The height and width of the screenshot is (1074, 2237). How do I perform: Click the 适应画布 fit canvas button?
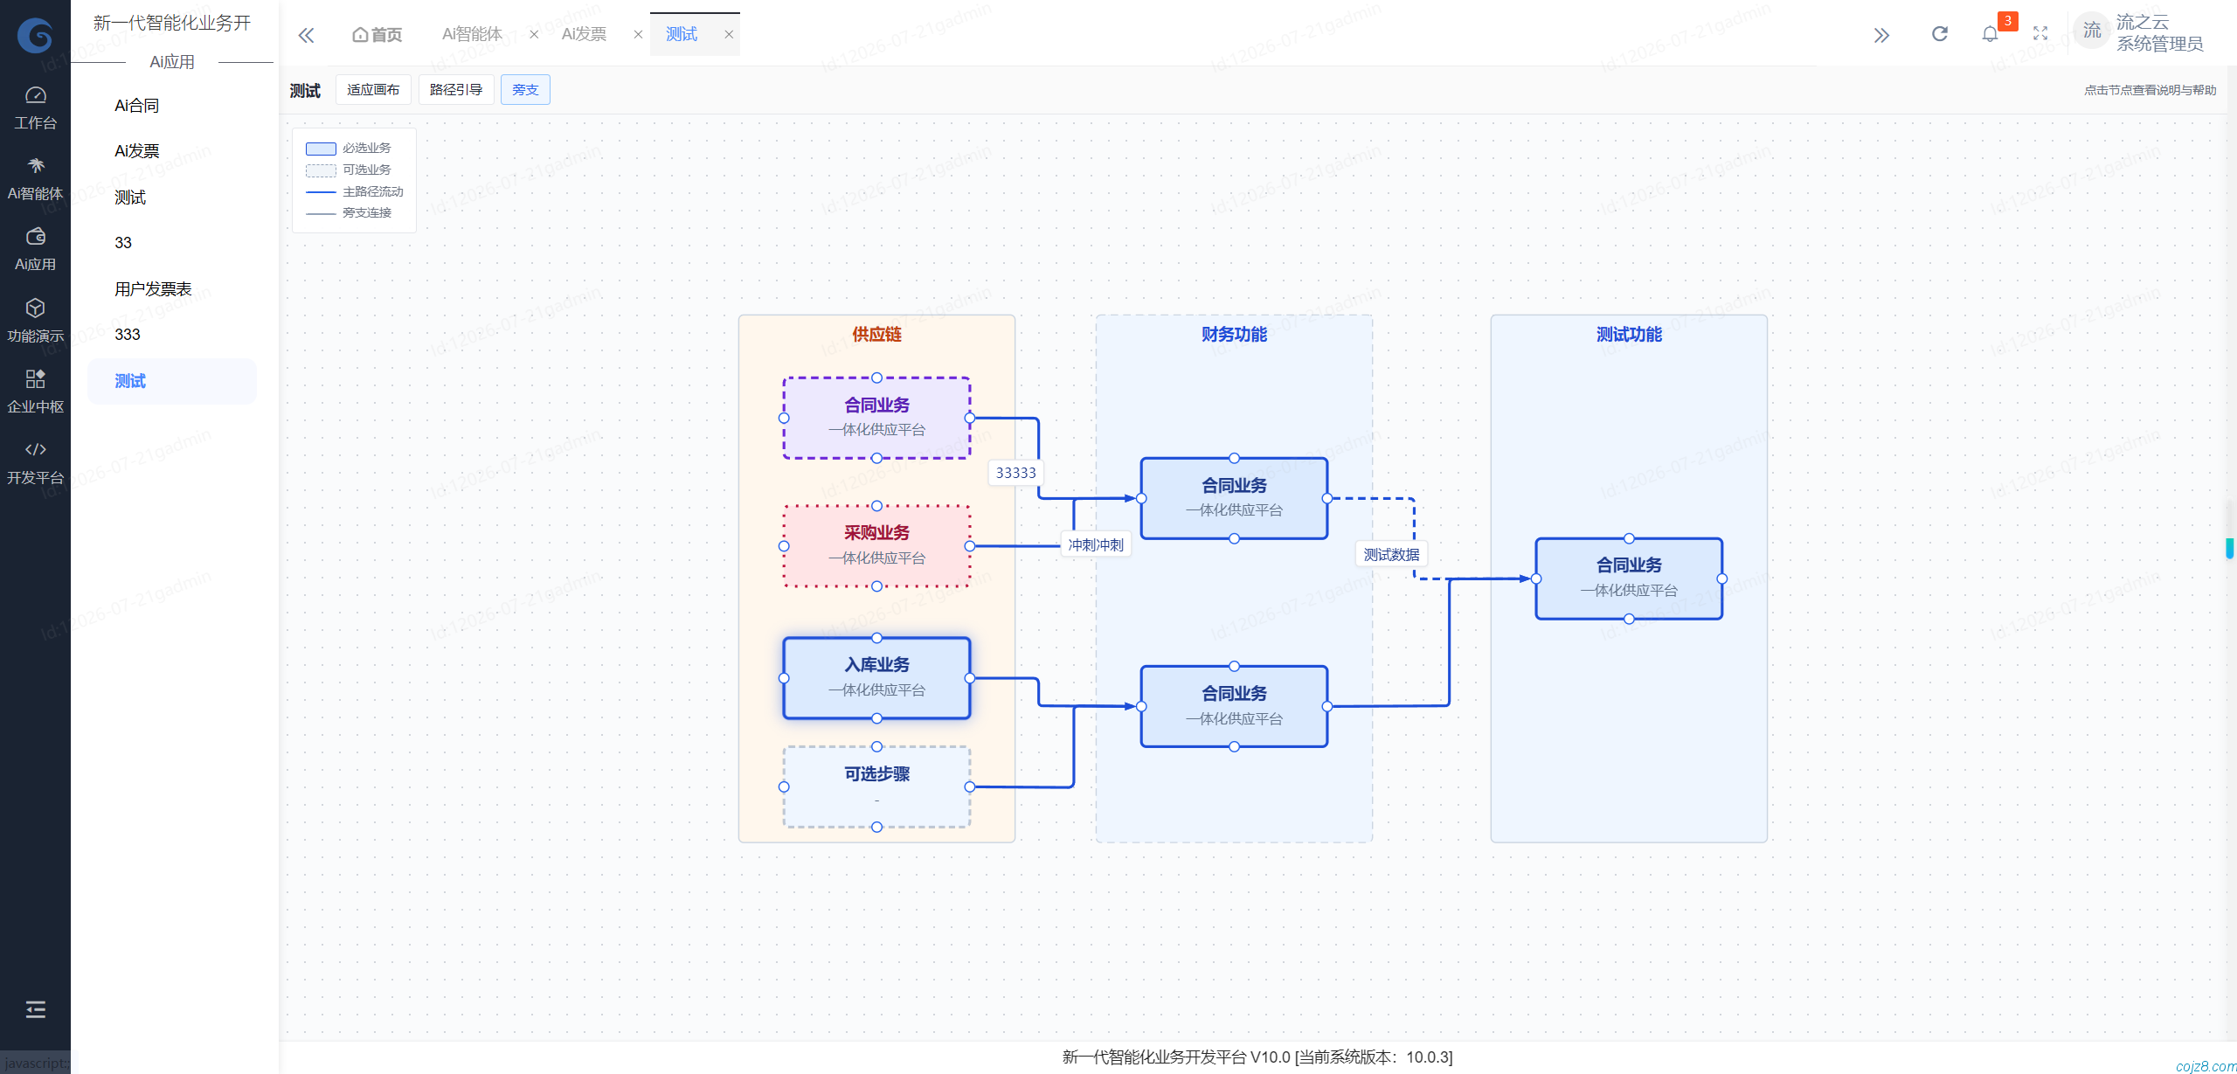click(x=373, y=90)
